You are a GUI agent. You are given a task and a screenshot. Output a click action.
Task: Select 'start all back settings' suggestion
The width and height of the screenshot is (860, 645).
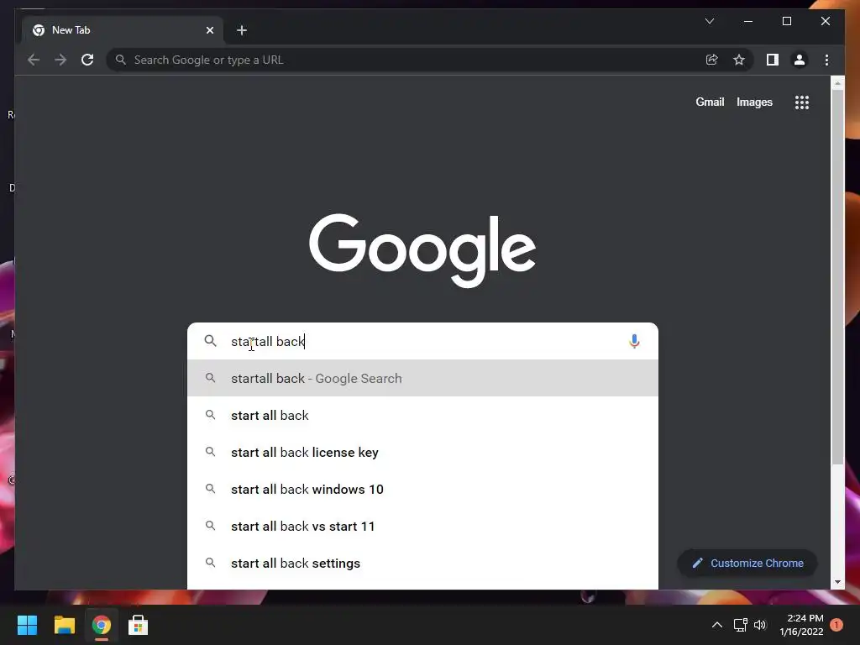tap(422, 564)
